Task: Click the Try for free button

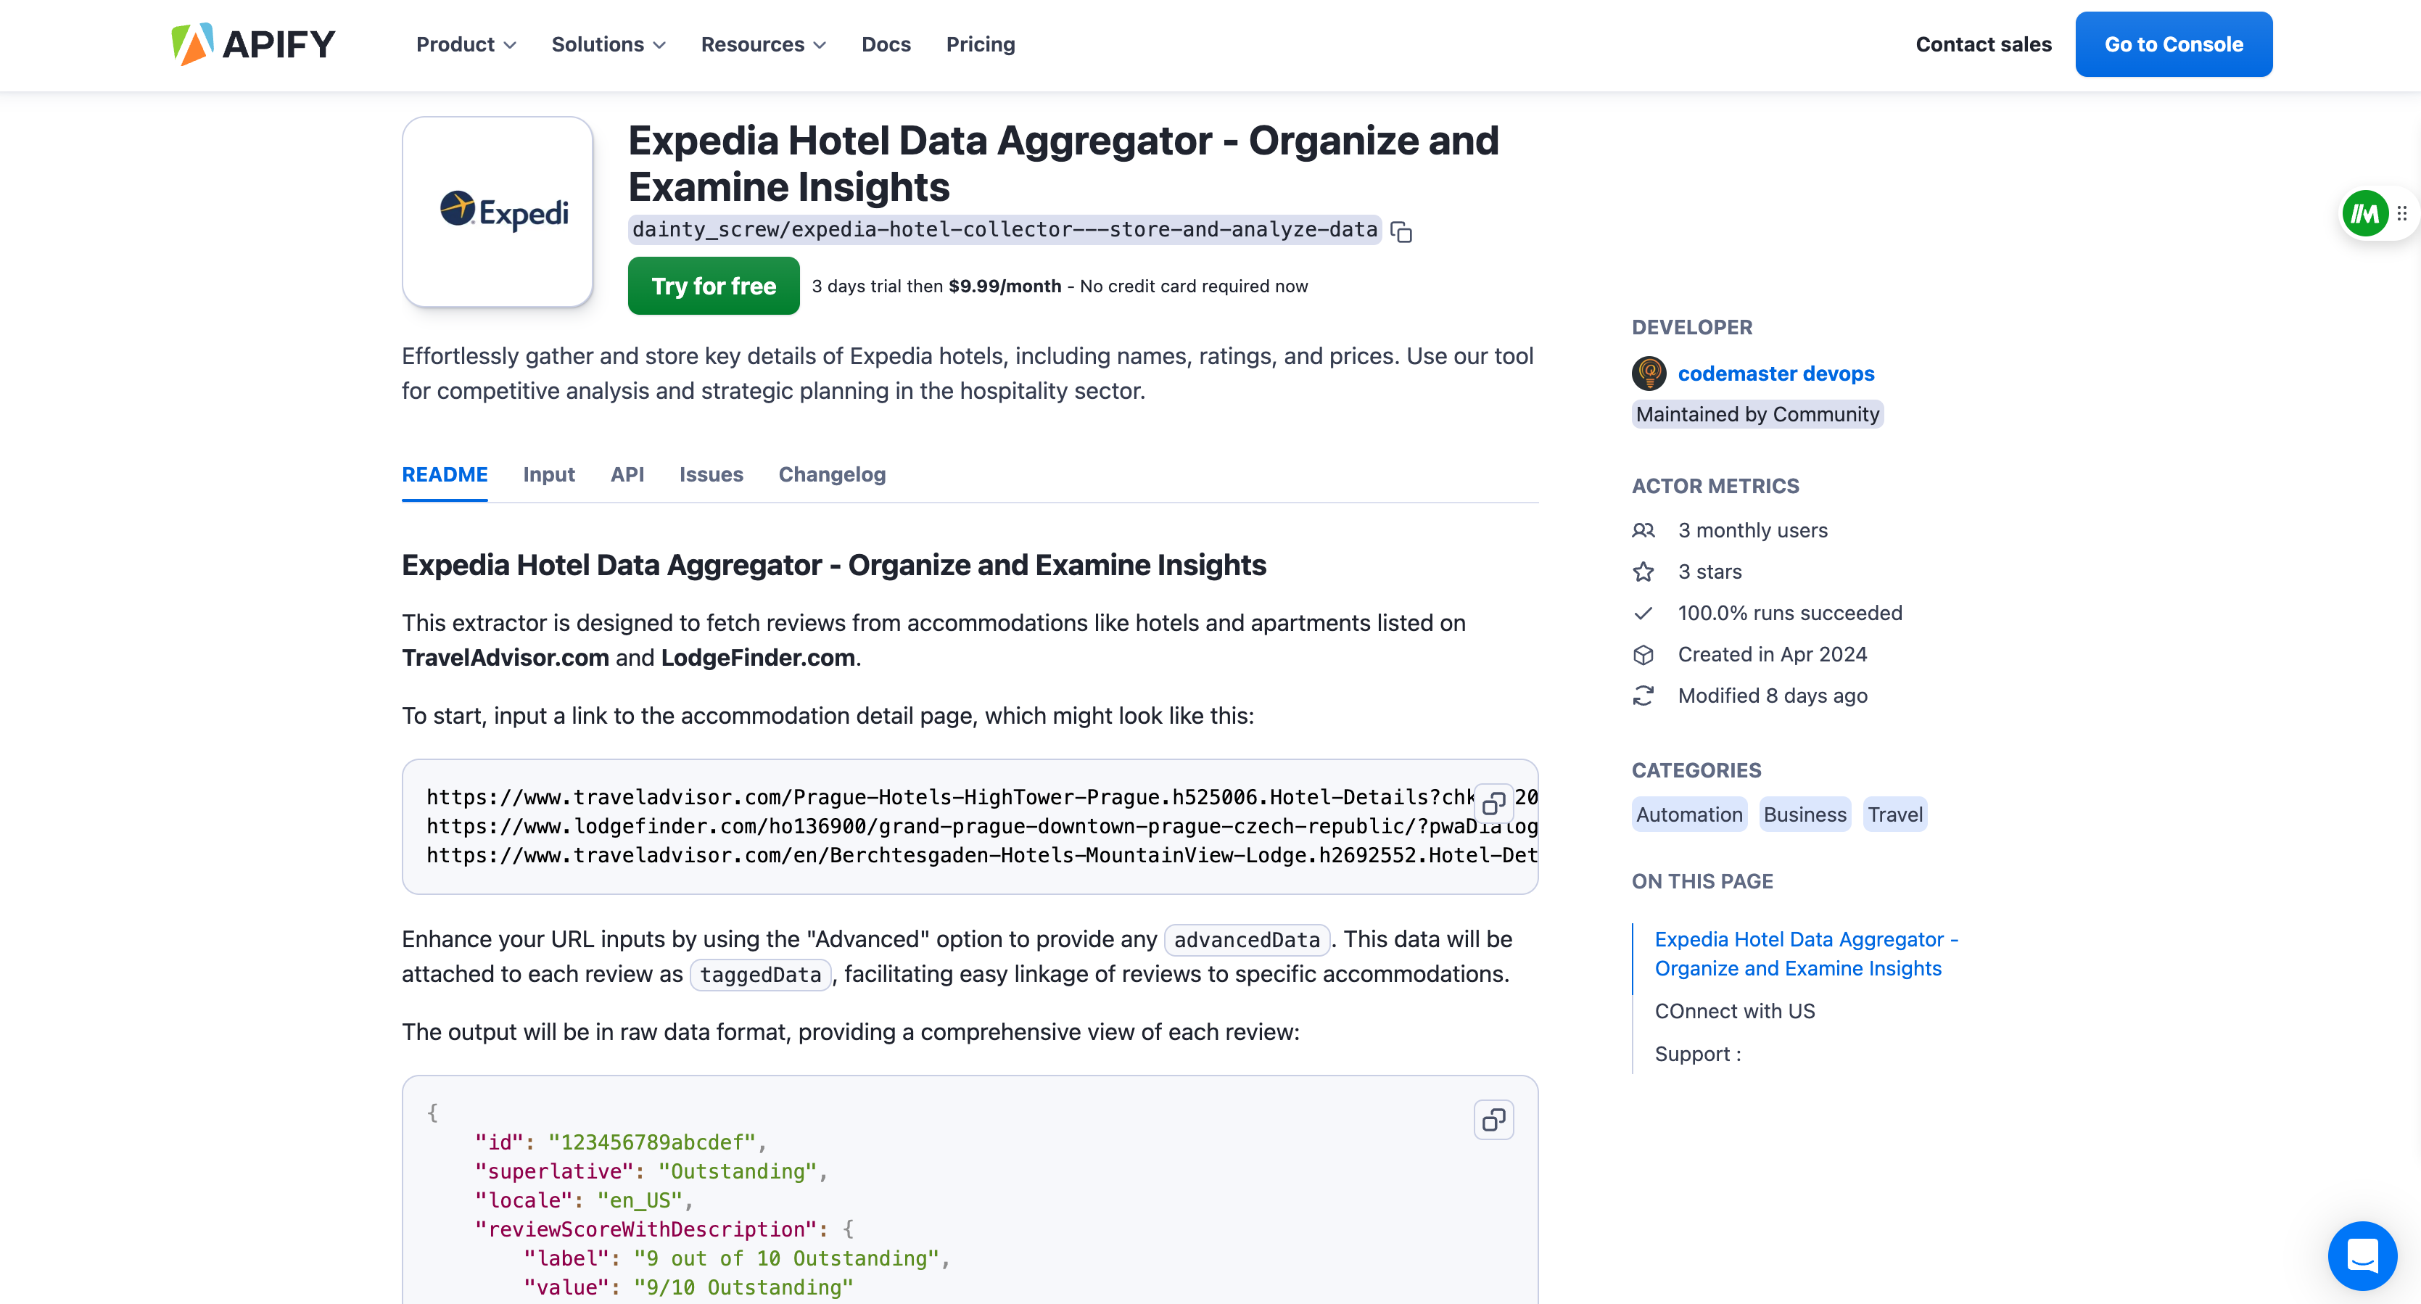Action: point(714,286)
